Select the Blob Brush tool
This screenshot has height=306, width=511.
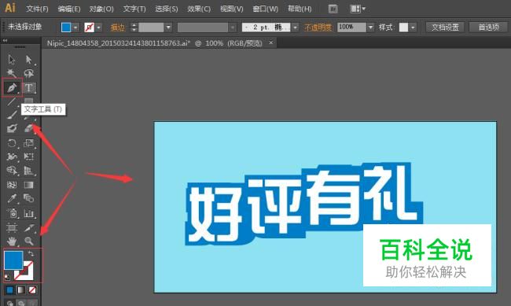(x=12, y=128)
